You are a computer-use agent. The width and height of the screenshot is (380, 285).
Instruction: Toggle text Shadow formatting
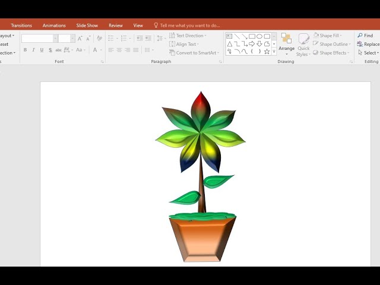pyautogui.click(x=50, y=50)
